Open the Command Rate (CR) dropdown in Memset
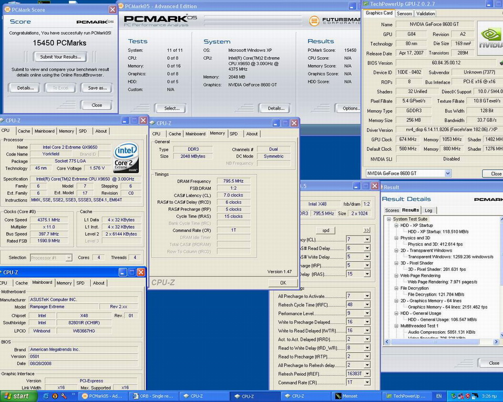Screen dimensions: 503x402 [367, 383]
